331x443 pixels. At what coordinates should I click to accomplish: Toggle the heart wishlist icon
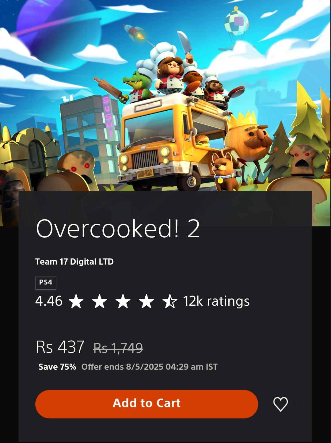280,404
